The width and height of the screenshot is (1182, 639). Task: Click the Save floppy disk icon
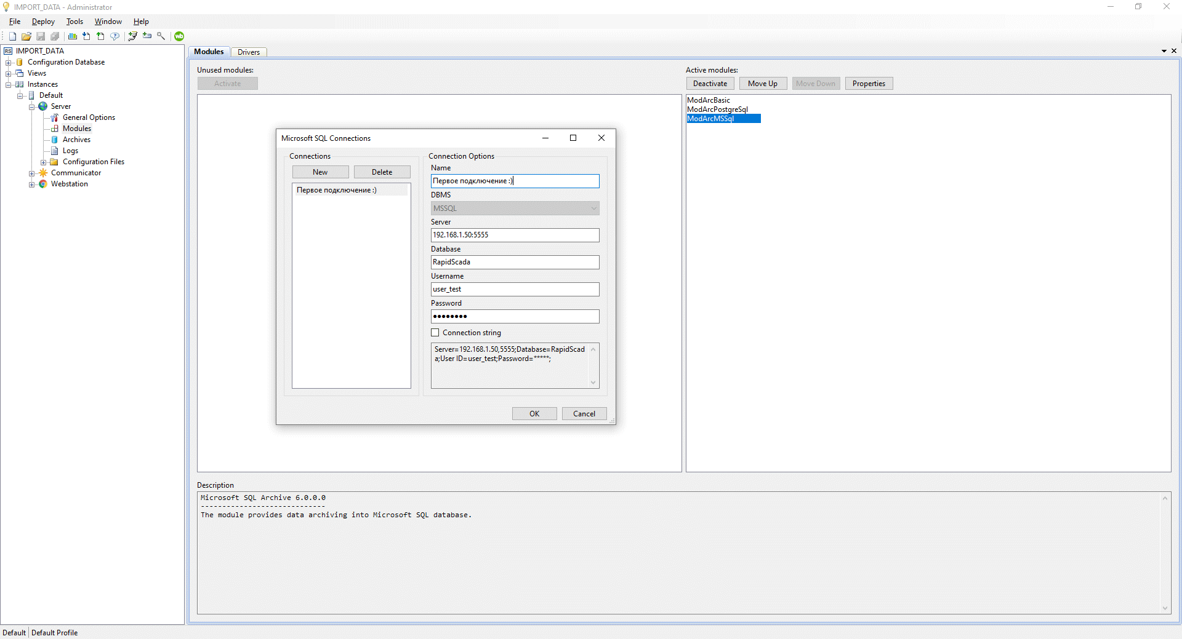pyautogui.click(x=41, y=36)
